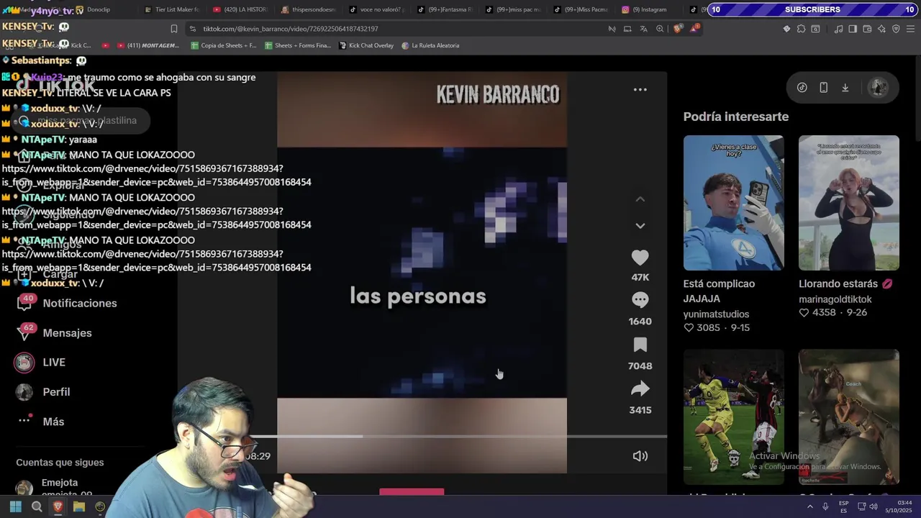Open Brave browser from the taskbar
The image size is (921, 518).
tap(58, 506)
